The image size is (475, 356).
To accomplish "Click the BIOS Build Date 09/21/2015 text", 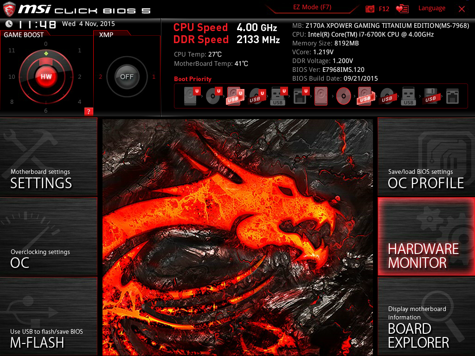I will [335, 78].
